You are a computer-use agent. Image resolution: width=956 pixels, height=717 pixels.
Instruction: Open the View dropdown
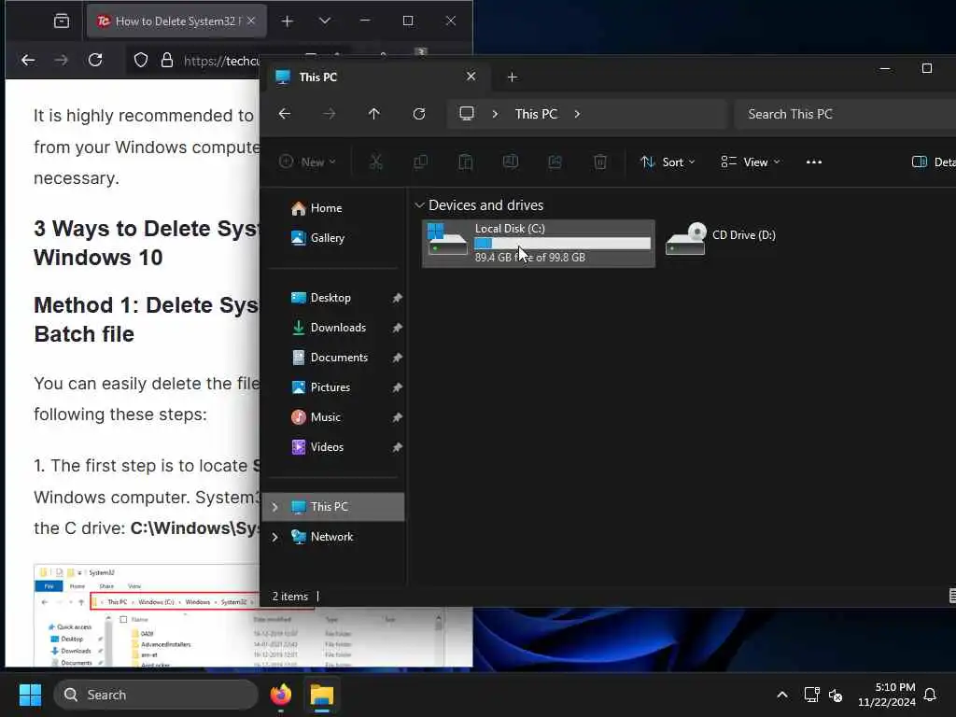(x=750, y=162)
